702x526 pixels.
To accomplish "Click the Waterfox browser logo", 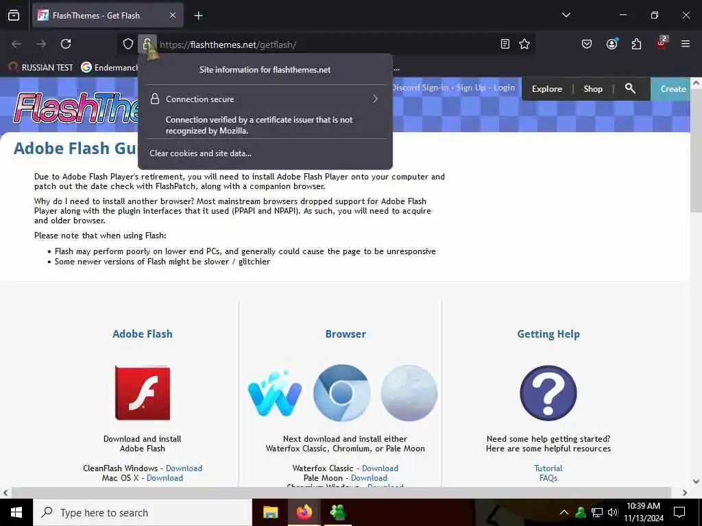I will (274, 393).
